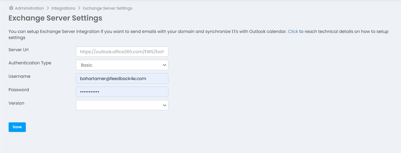This screenshot has width=401, height=153.
Task: Select the Exchange Server Settings breadcrumb
Action: pos(108,8)
